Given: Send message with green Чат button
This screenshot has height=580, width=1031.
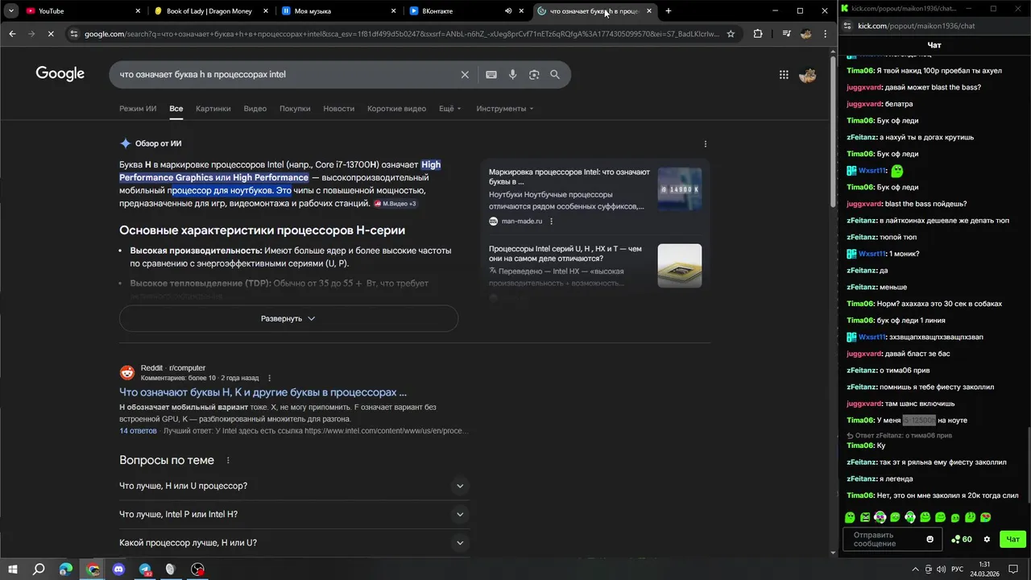Looking at the screenshot, I should coord(1012,539).
